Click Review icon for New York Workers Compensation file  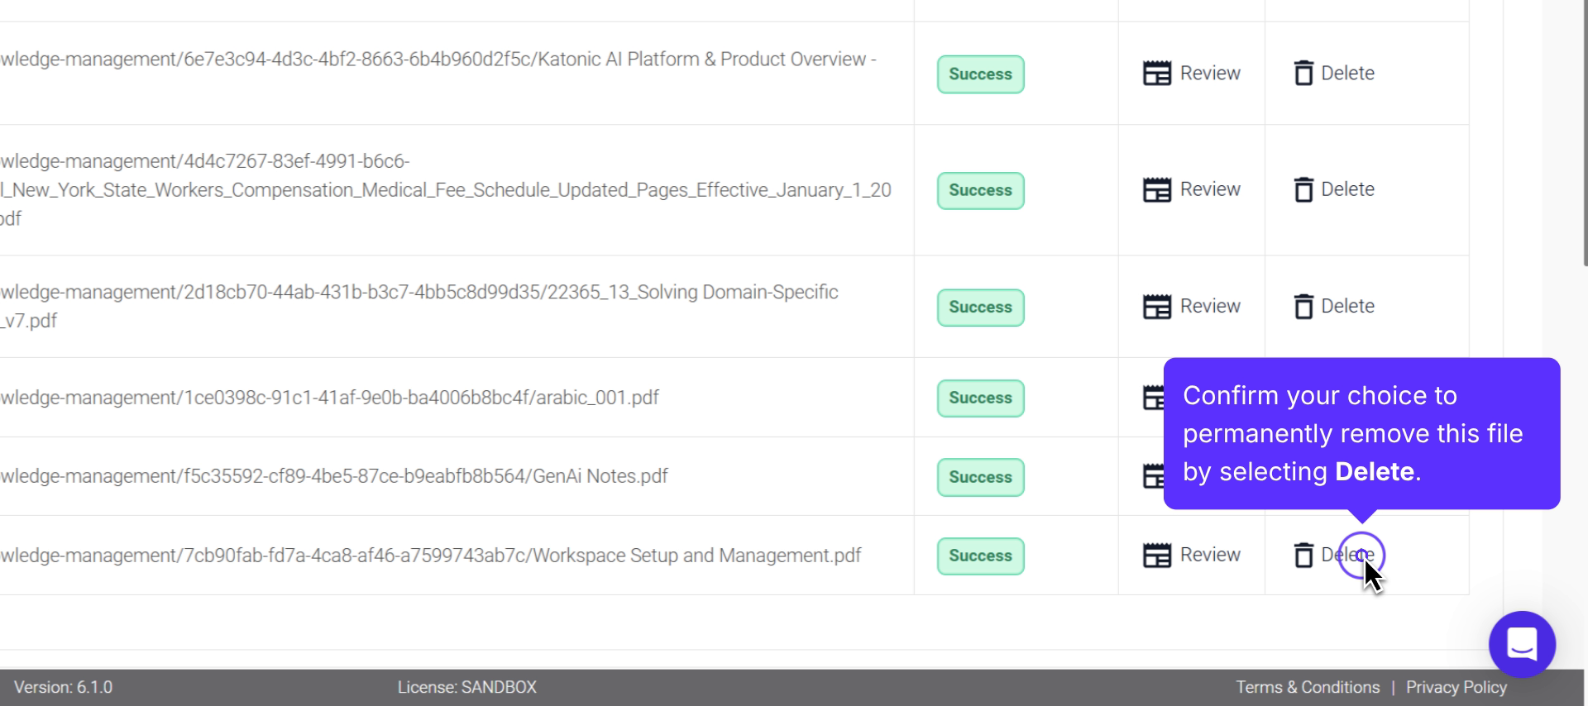1156,190
